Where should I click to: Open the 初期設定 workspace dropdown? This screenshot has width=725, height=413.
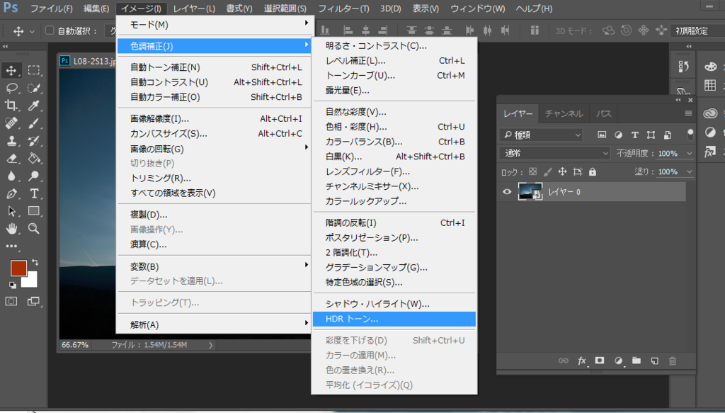tap(697, 30)
